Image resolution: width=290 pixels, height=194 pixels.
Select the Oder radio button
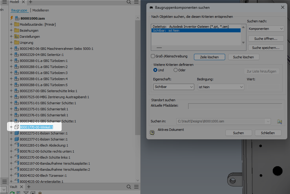pyautogui.click(x=175, y=70)
